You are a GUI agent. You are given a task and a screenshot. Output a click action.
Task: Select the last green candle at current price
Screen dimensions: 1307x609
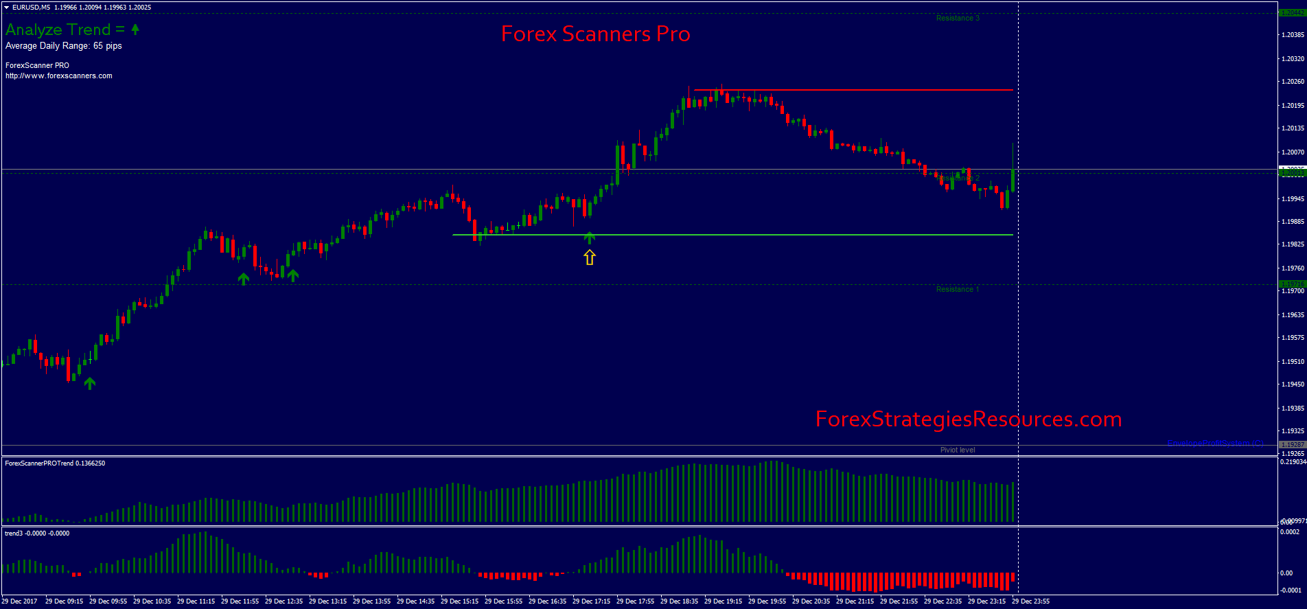1013,180
